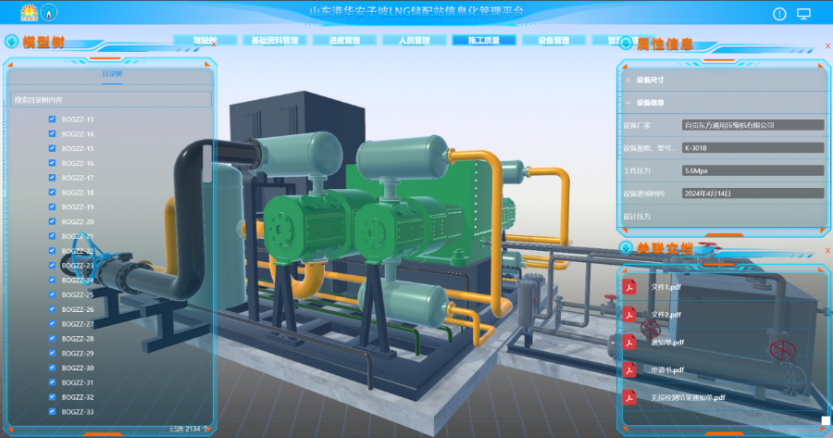833x438 pixels.
Task: Open the 基础资料管理 menu tab
Action: (275, 41)
